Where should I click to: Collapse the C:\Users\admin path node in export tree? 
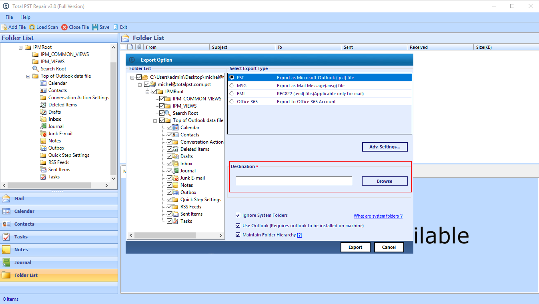(x=132, y=77)
